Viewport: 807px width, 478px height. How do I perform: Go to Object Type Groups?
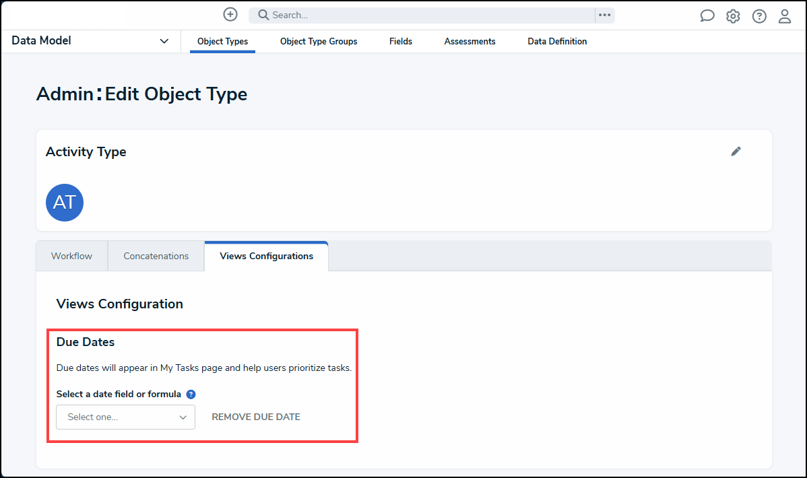(x=318, y=41)
